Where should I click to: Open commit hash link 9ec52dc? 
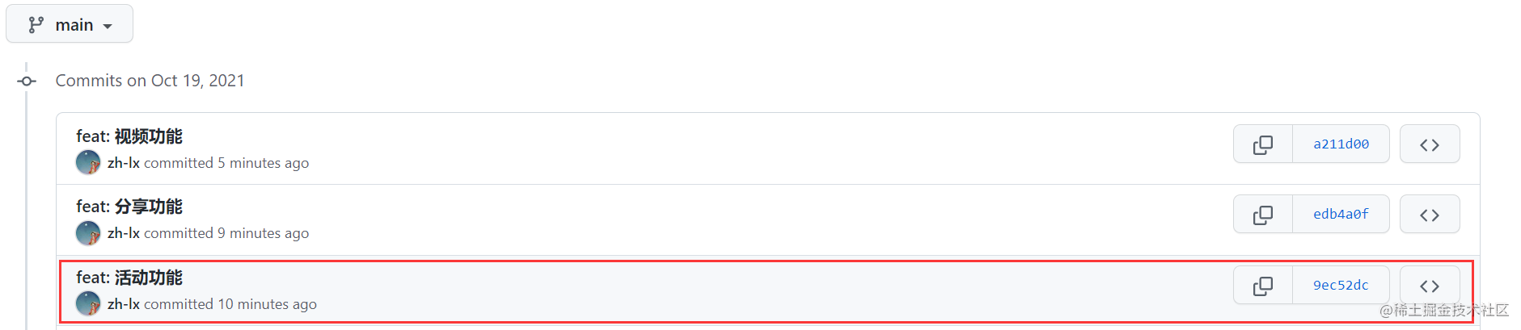click(1341, 286)
